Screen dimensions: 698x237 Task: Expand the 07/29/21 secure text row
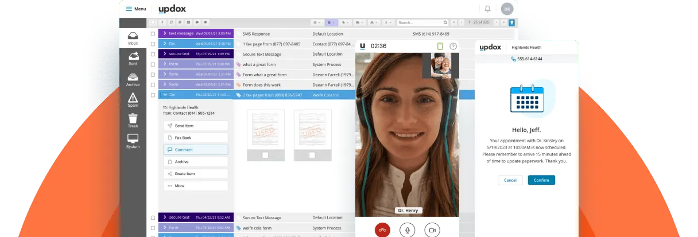coord(165,54)
